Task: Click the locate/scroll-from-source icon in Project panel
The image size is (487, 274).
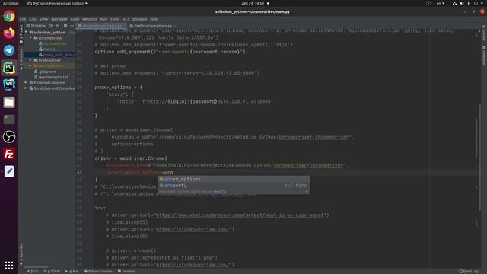Action: tap(50, 26)
